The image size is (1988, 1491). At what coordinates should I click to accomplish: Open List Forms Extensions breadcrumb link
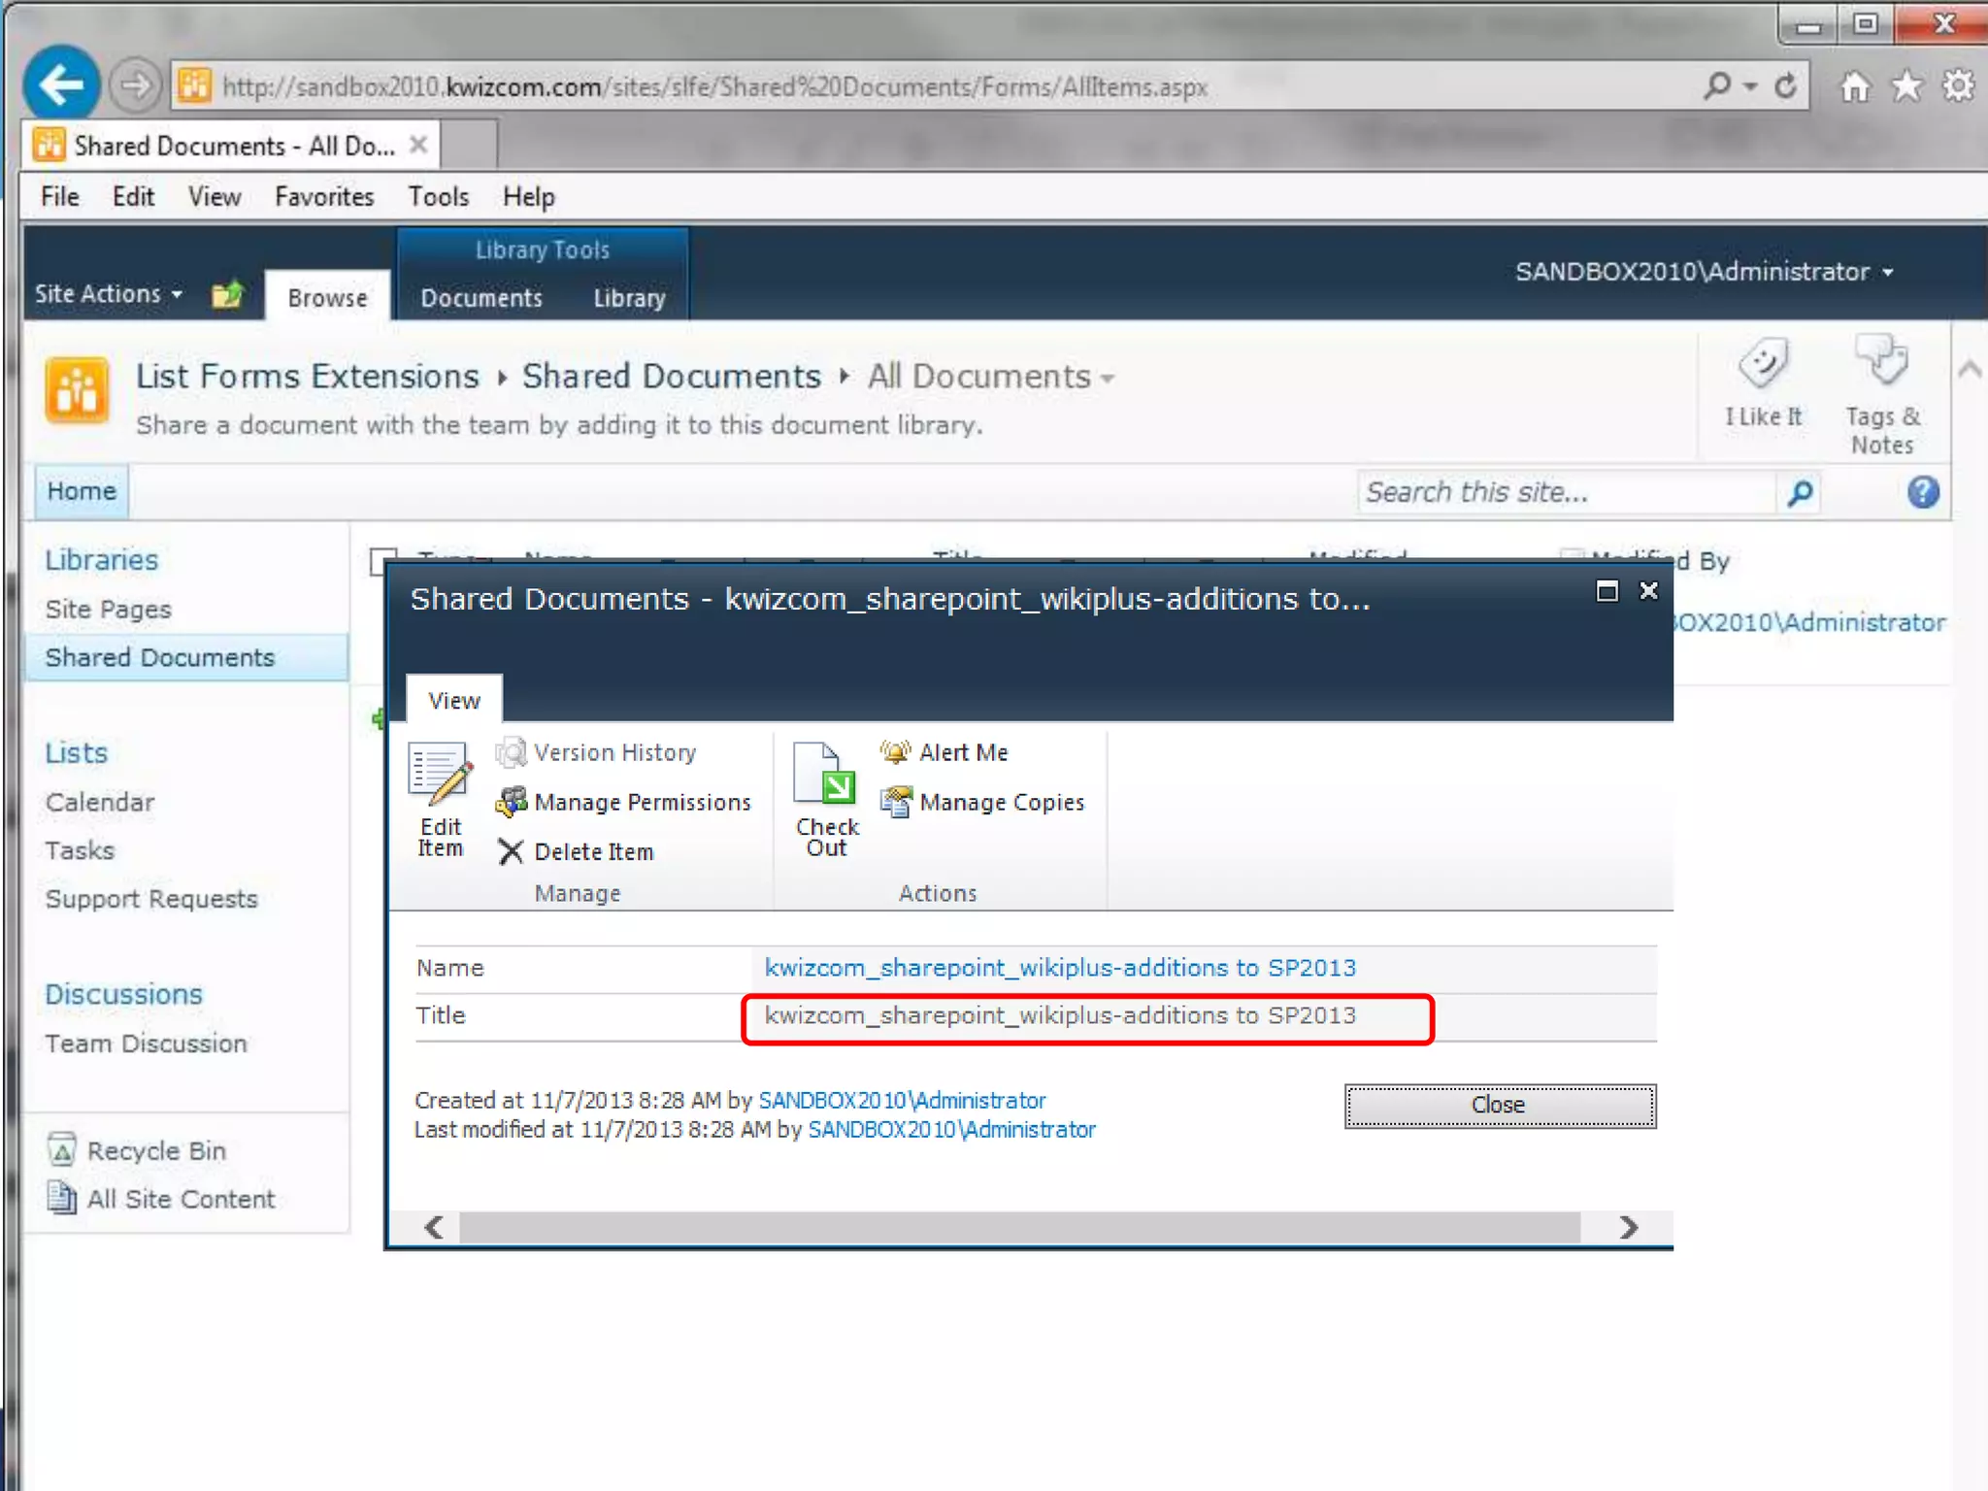point(308,377)
